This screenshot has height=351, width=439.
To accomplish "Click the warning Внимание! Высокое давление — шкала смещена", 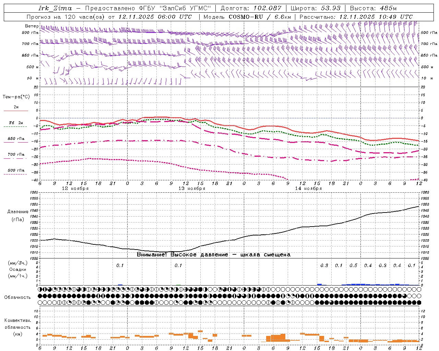I will pos(214,254).
